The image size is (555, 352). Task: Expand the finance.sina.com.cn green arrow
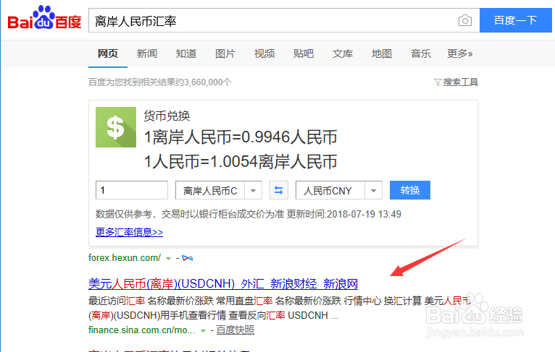click(x=203, y=331)
